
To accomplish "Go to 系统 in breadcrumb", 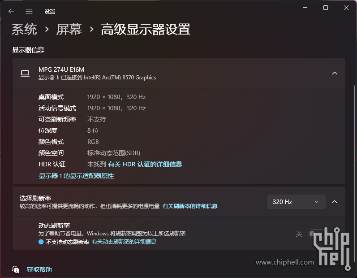I will [x=24, y=30].
